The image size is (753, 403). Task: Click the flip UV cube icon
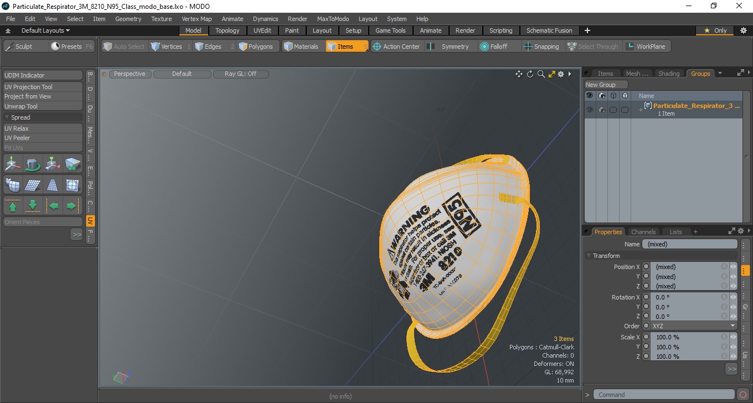pos(73,164)
